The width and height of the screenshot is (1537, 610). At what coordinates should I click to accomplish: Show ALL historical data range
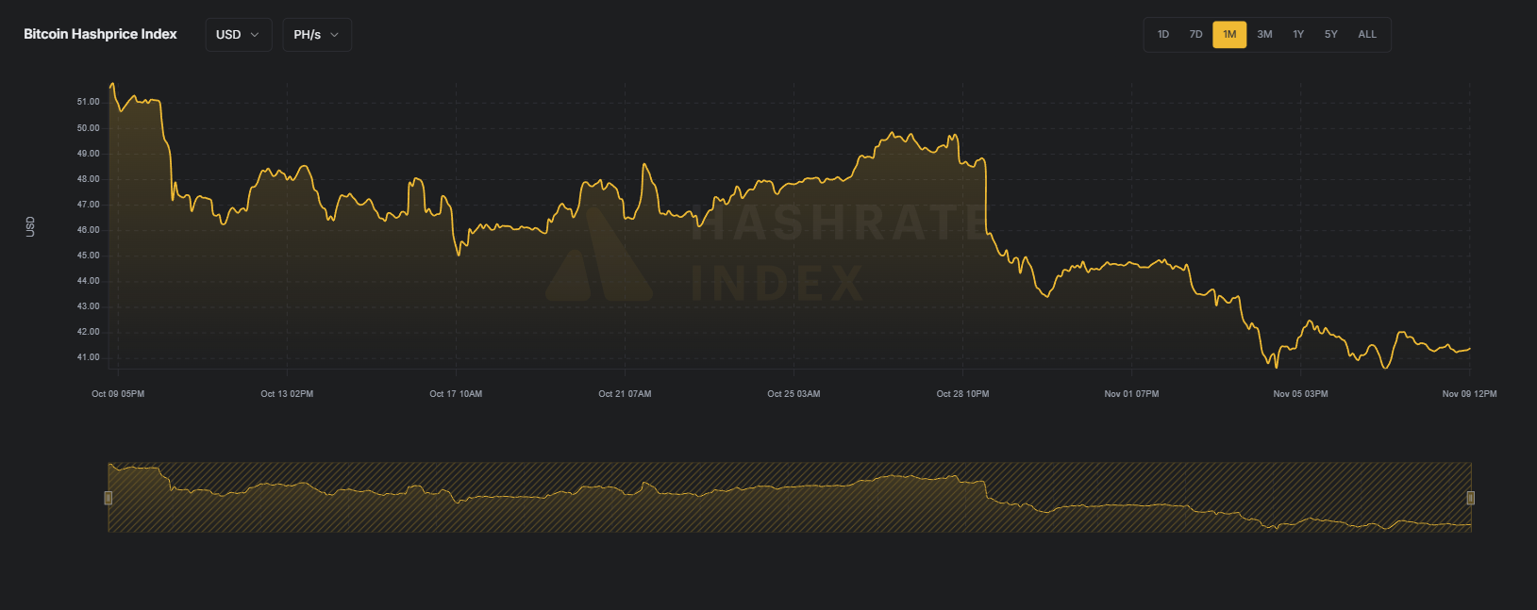click(1367, 35)
